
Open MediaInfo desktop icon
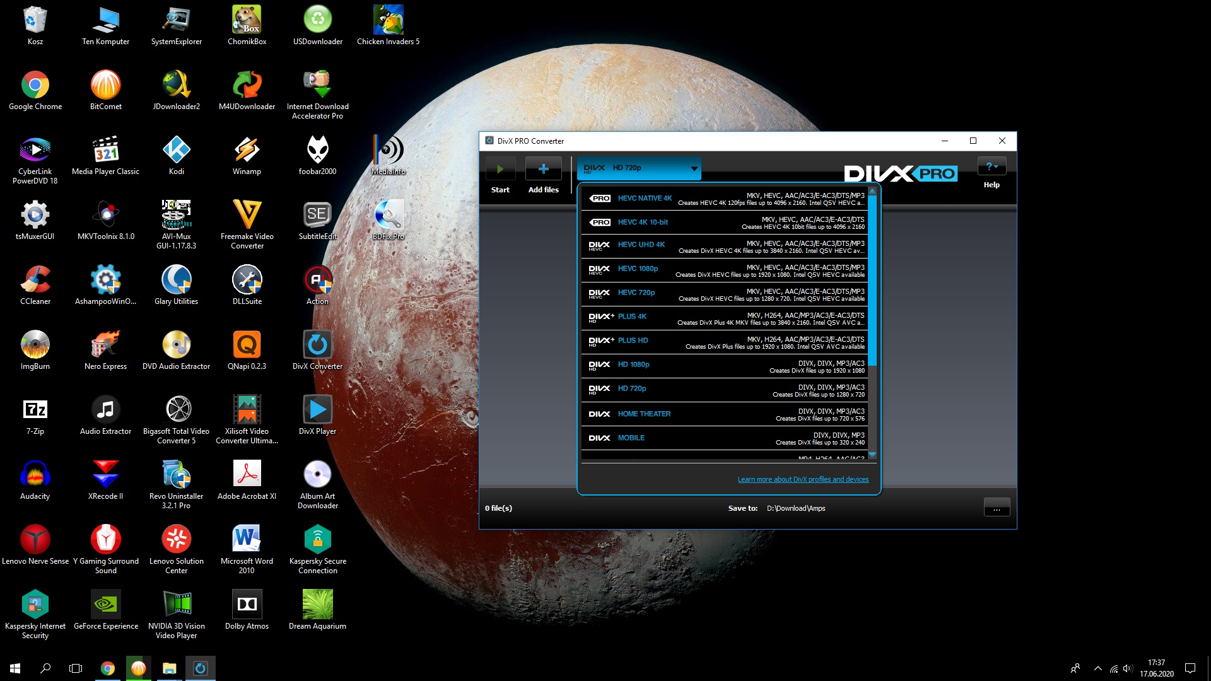(388, 155)
